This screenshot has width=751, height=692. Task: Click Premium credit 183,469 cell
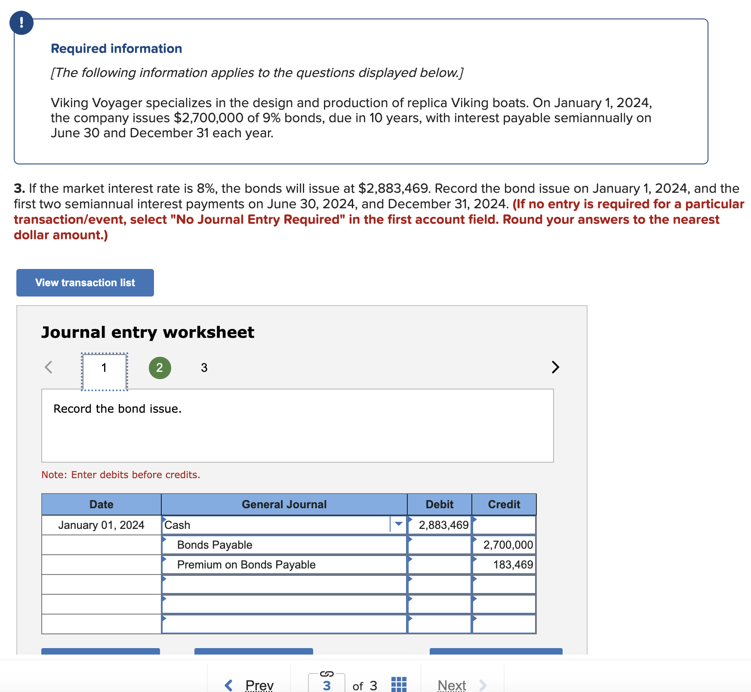click(x=504, y=565)
